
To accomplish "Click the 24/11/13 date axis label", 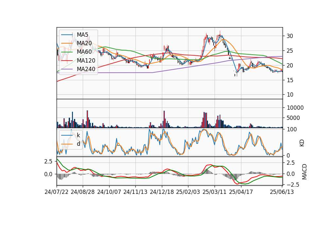I will pos(135,192).
